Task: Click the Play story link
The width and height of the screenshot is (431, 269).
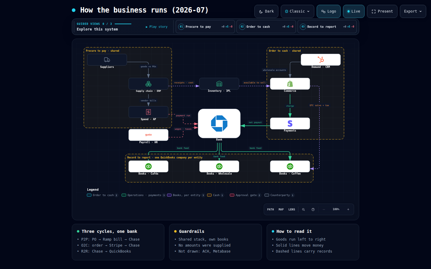Action: pyautogui.click(x=157, y=27)
